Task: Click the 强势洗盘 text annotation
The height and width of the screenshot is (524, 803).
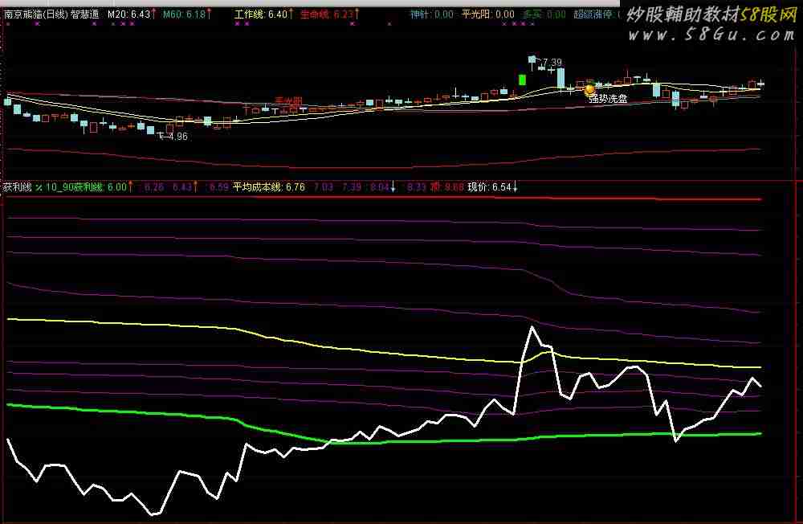Action: pos(608,98)
